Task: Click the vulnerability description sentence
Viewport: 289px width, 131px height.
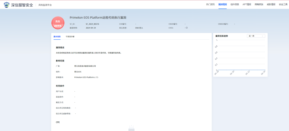Action: [89, 53]
